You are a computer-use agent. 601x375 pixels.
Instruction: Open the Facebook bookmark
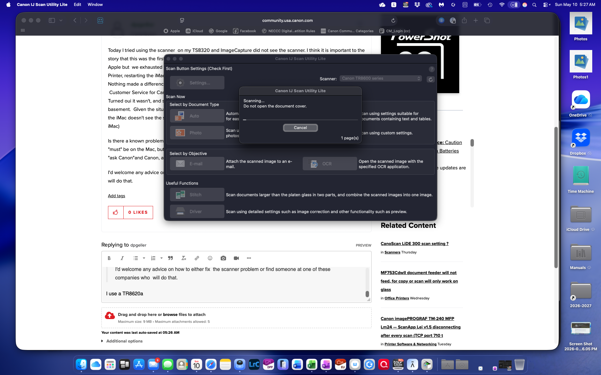(244, 31)
